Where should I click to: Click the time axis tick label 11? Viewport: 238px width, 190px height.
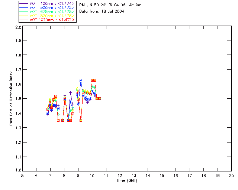point(106,176)
